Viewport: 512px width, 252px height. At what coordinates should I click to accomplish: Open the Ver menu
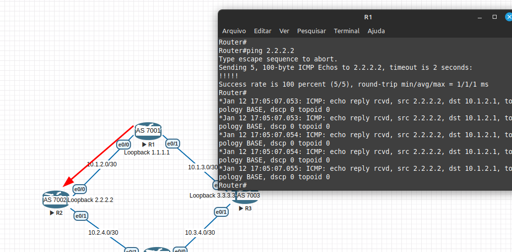[x=284, y=31]
